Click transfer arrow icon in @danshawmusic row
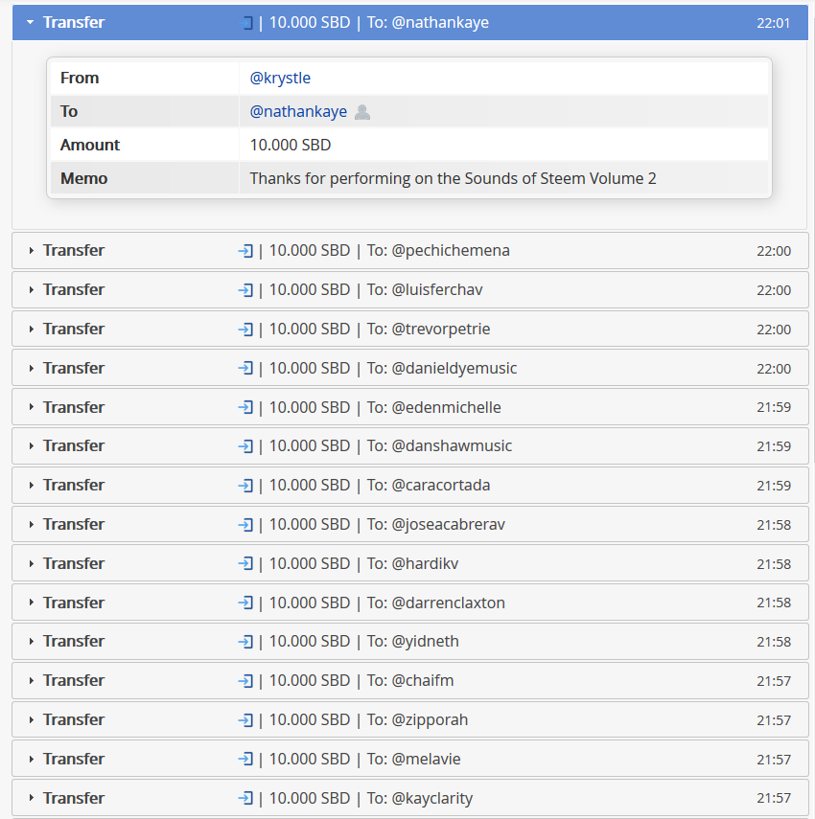Viewport: 815px width, 819px height. (x=245, y=446)
